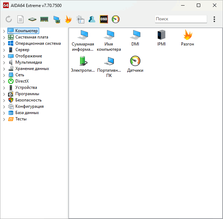Open the sensor gauge toolbar icon
The width and height of the screenshot is (223, 219).
[x=116, y=19]
